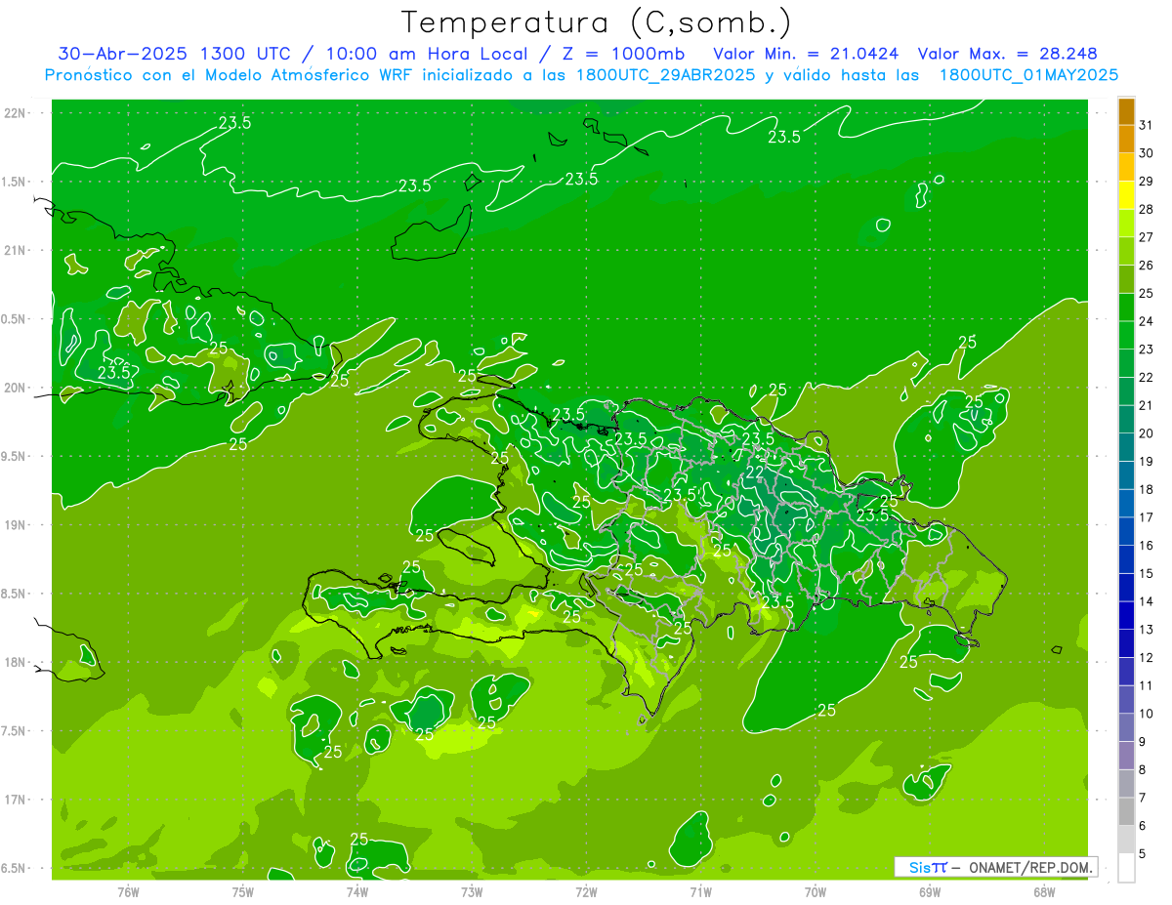
Task: Pick the yellow swatch between 28 and 29
Action: 1126,195
